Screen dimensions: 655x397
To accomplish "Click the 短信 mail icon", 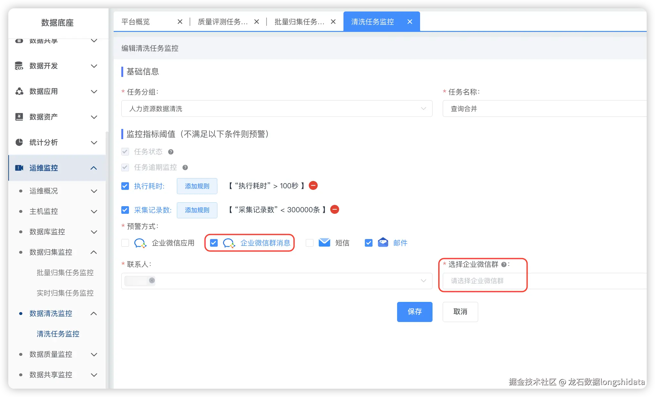I will tap(324, 243).
